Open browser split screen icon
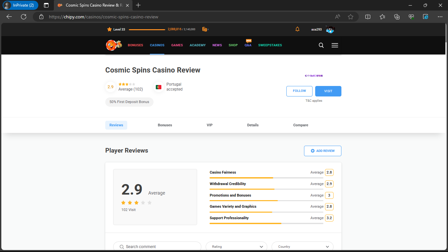Screen dimensions: 448x252 (x=368, y=17)
